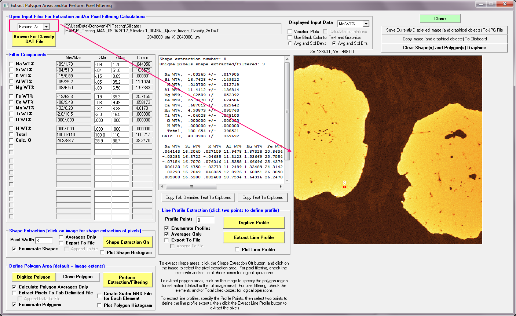
Task: Click the text output scroll-down arrow
Action: (287, 181)
